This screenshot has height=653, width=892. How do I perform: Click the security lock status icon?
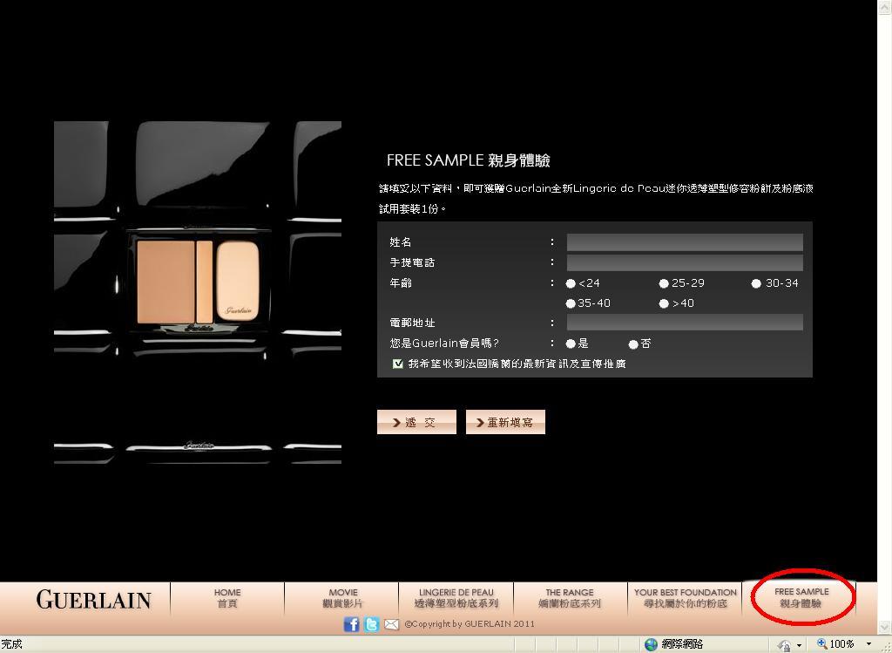point(785,645)
